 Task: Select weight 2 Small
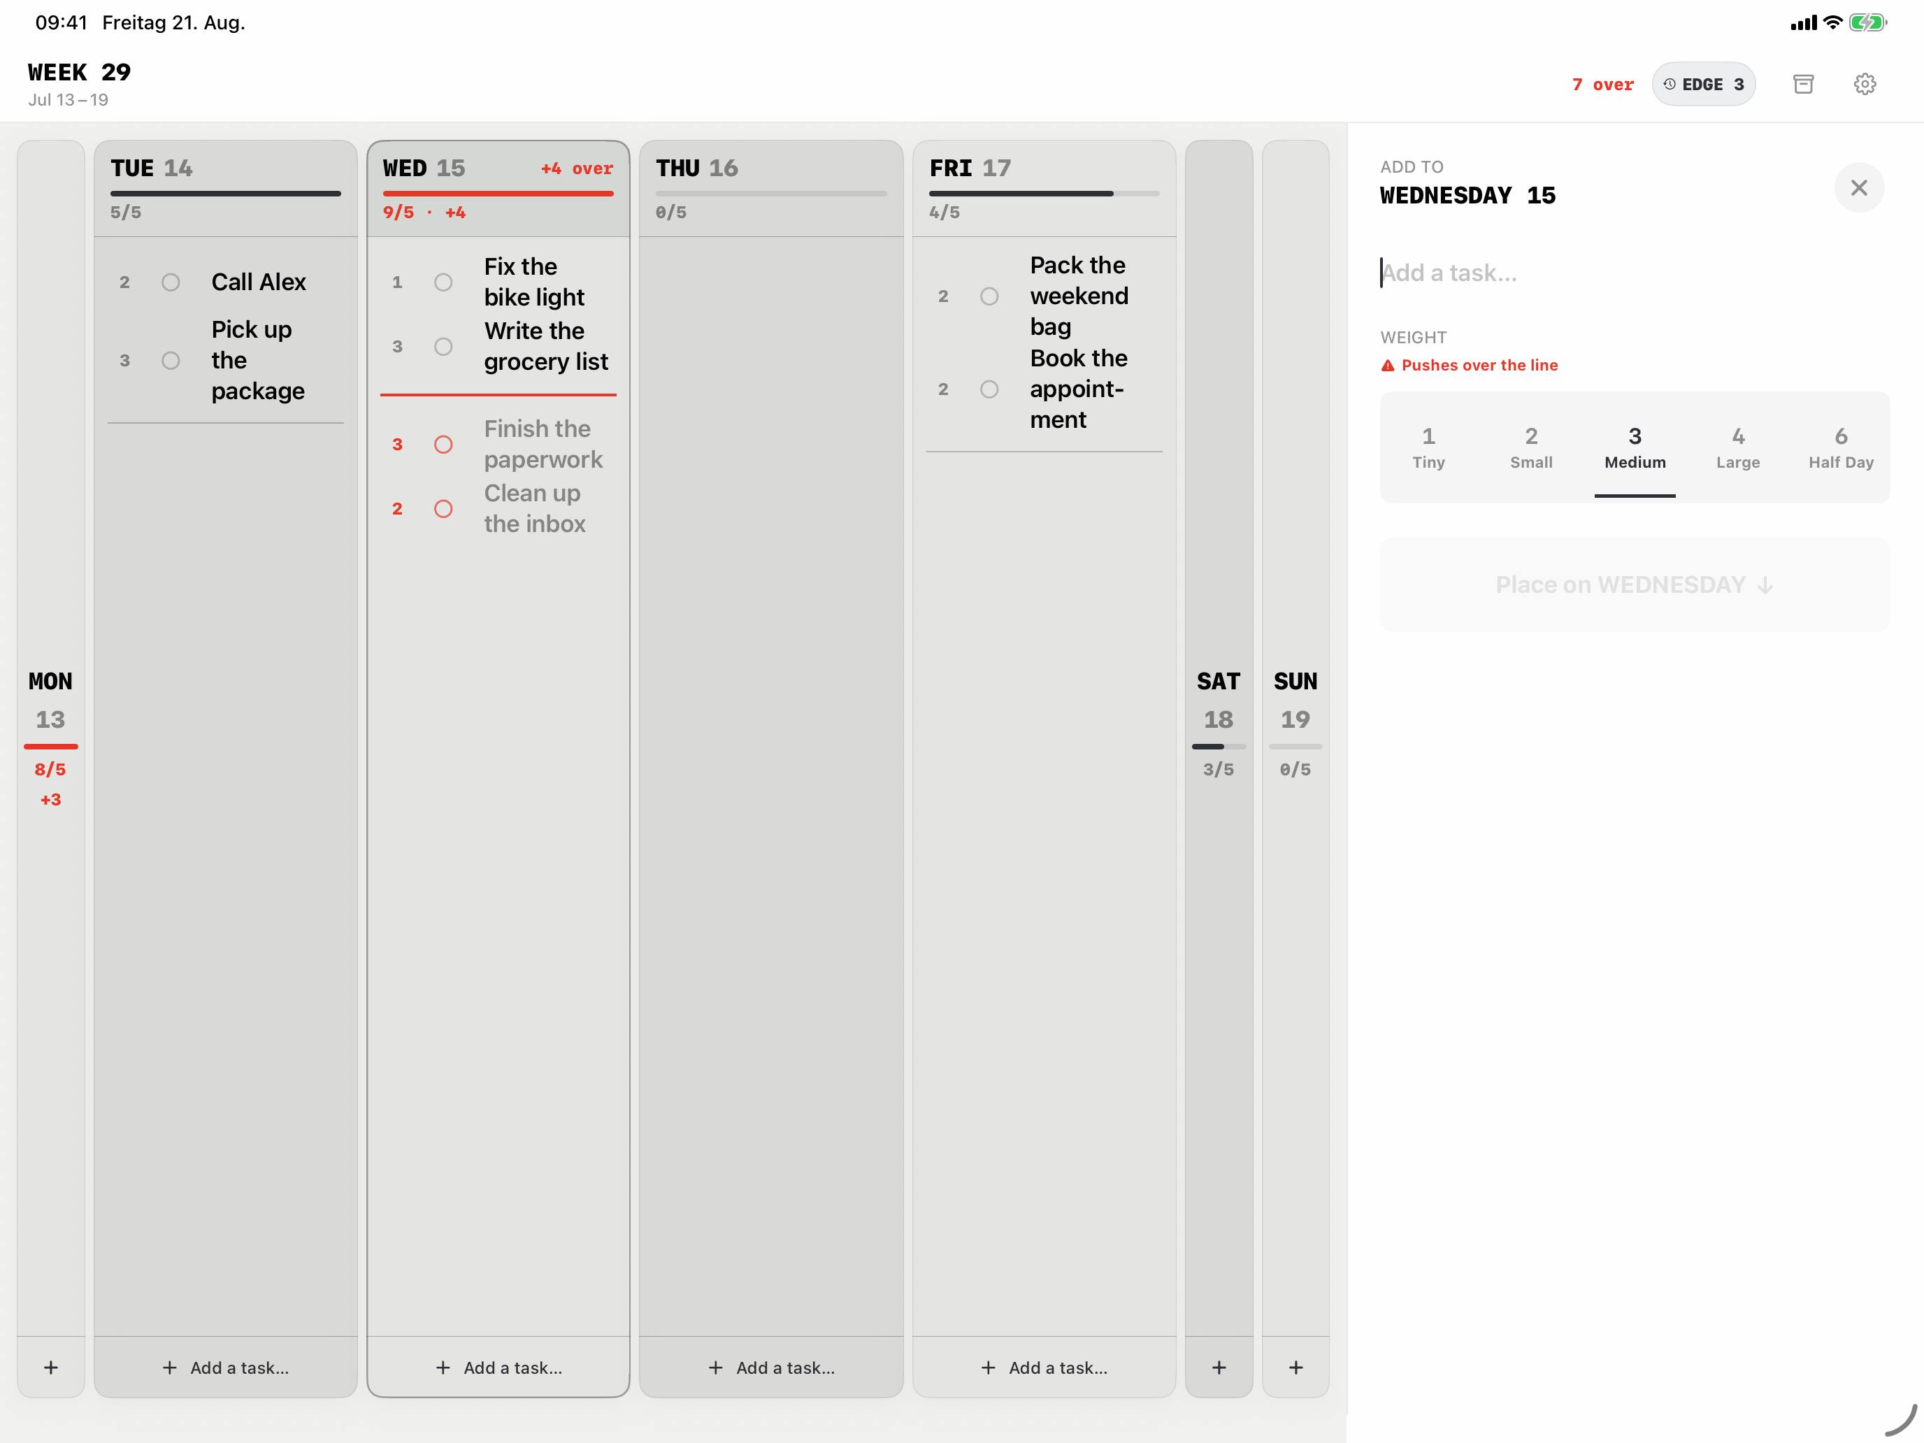click(1531, 447)
